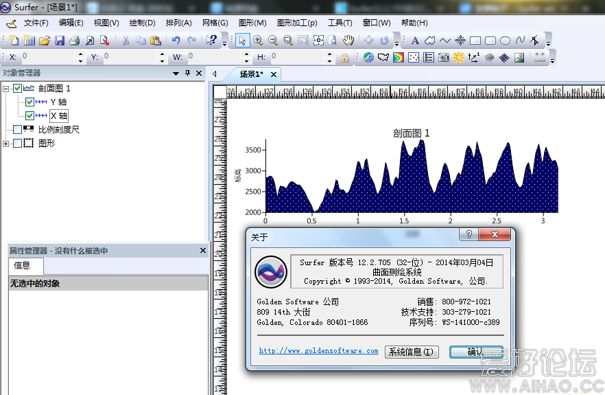
Task: Toggle visibility checkbox of 剖面图 1
Action: pos(17,89)
